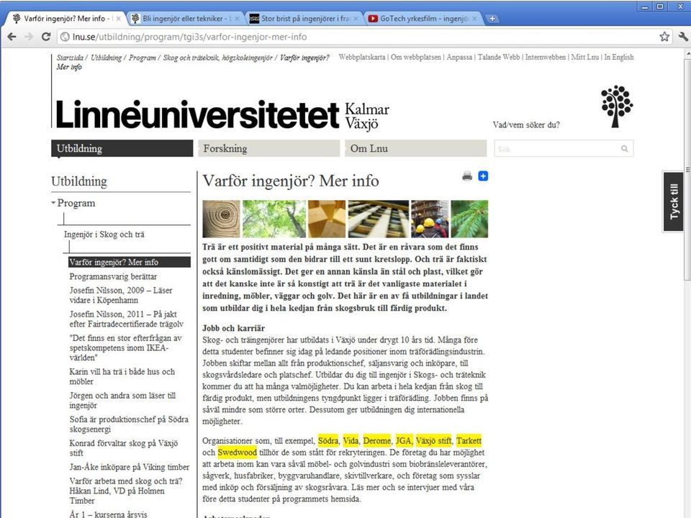The height and width of the screenshot is (518, 691).
Task: Open Mitt Lnu link
Action: pyautogui.click(x=584, y=58)
